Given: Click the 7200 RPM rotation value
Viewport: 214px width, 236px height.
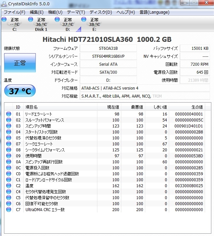Looking at the screenshot, I should tap(195, 64).
